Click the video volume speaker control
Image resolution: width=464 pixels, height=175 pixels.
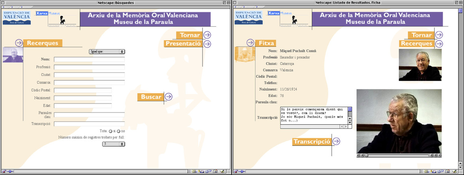click(x=358, y=155)
